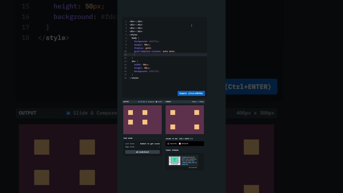Screen dimensions: 343x193
Task: Click the closing </style> tag line
Action: tap(134, 78)
